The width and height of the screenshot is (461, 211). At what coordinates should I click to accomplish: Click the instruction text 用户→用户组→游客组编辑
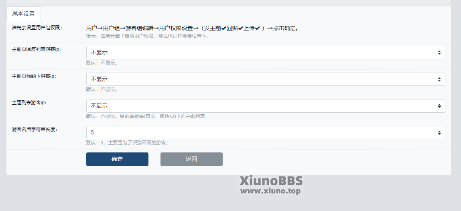coord(192,28)
